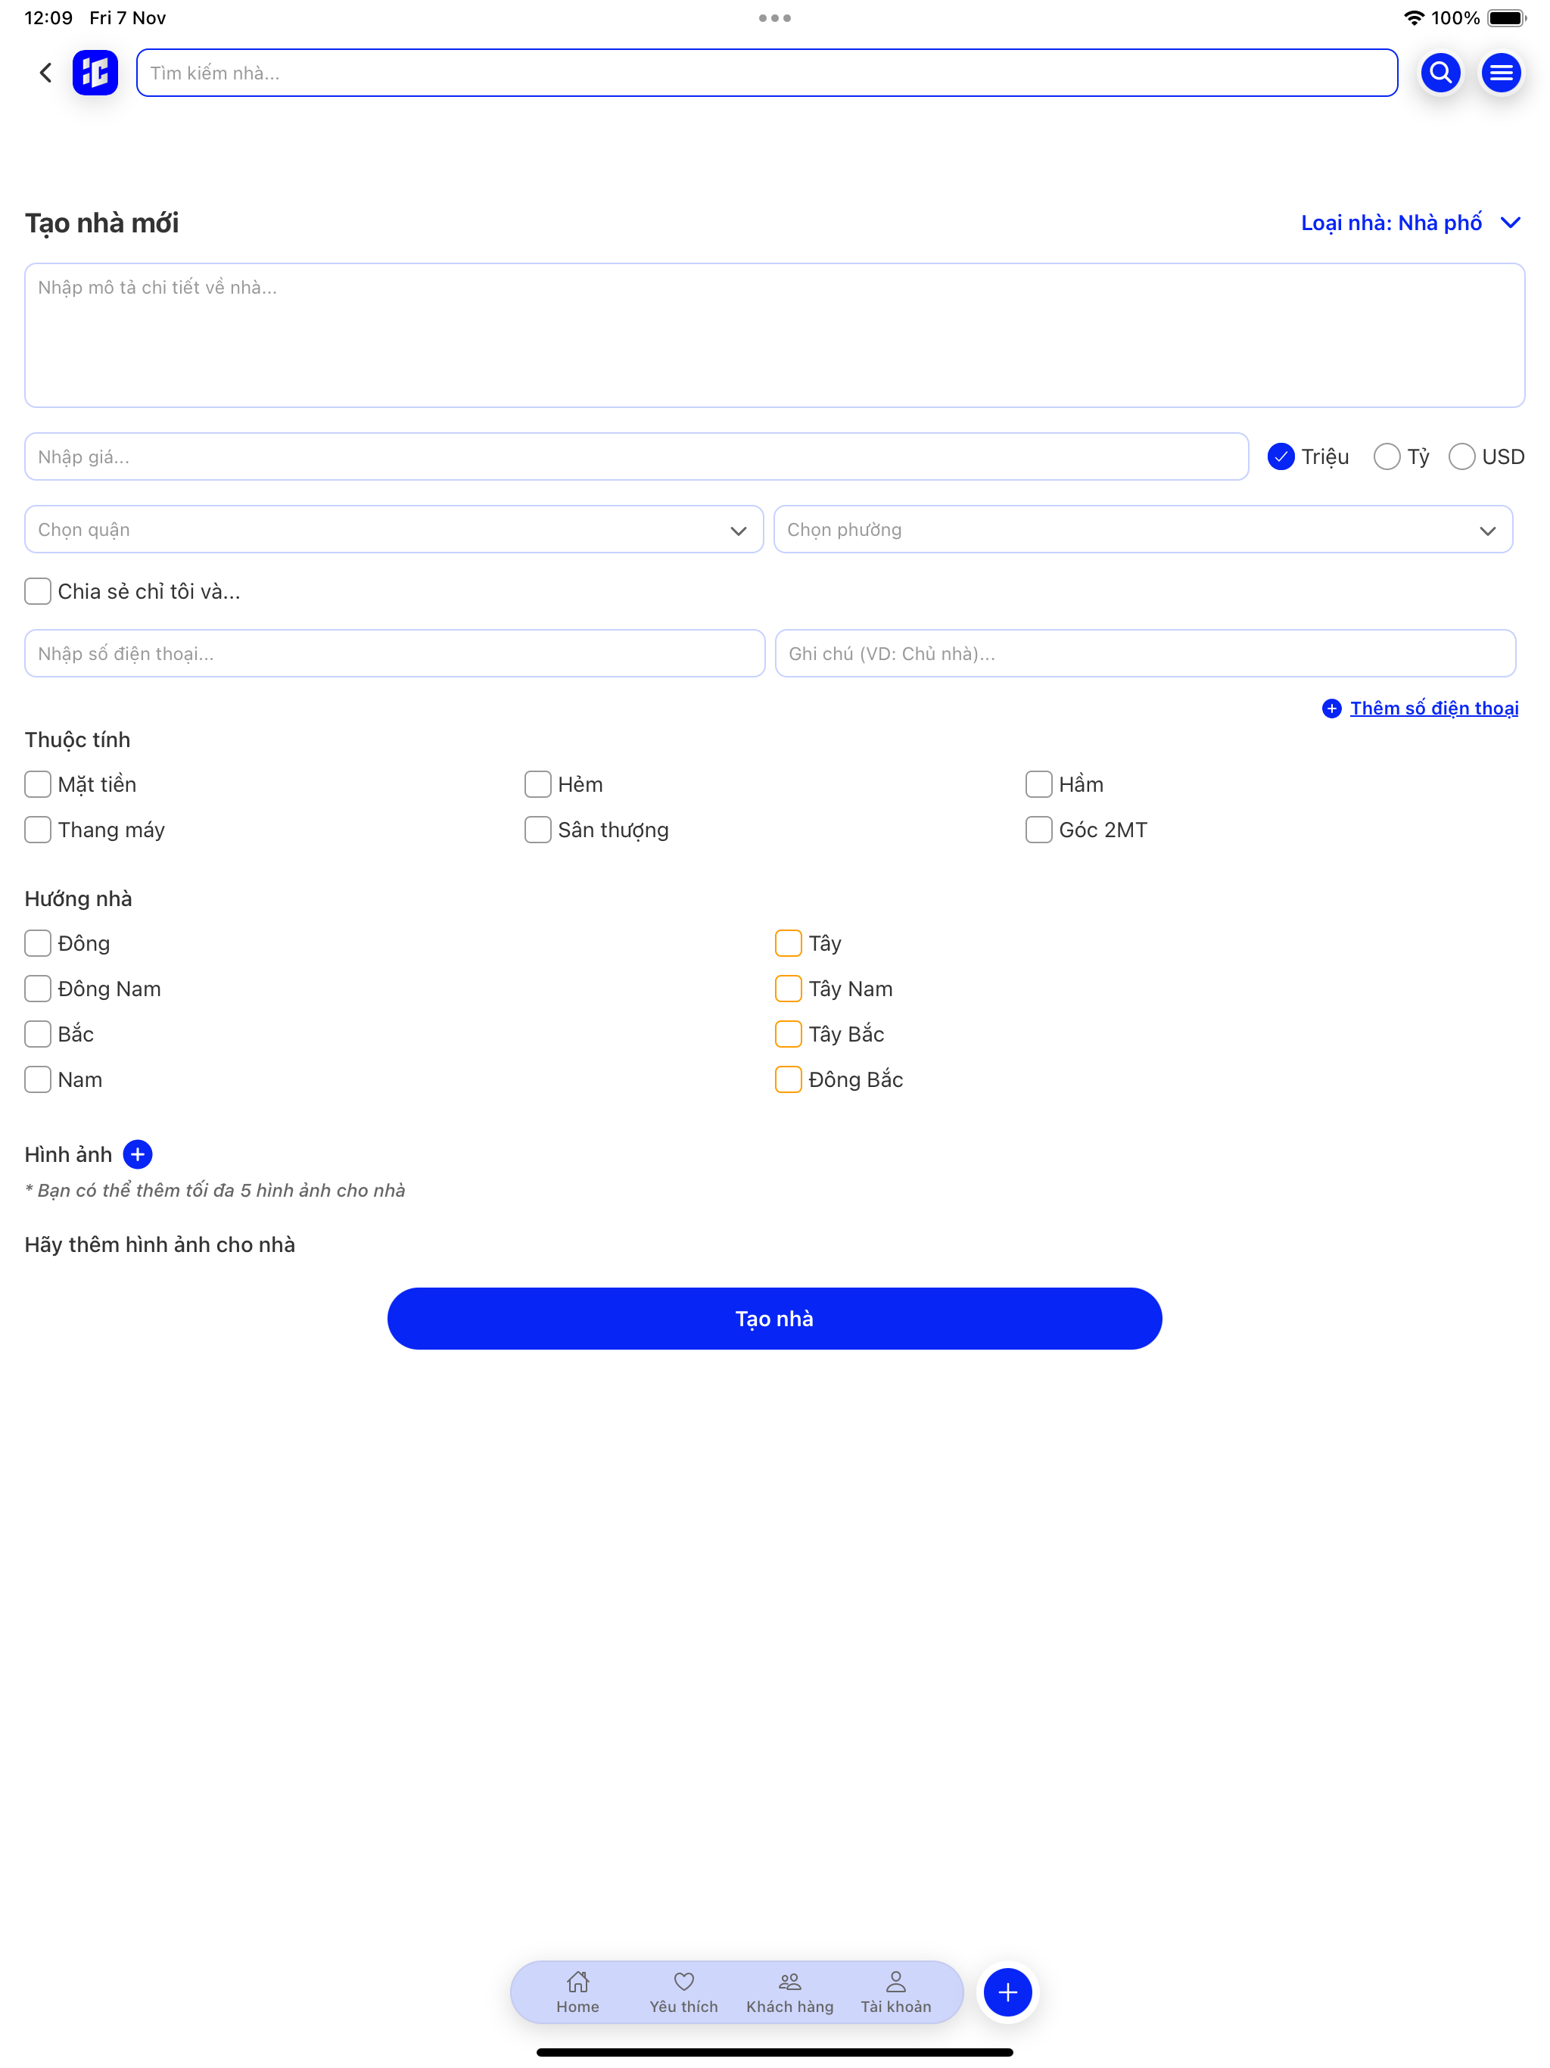Focus the Nhập số điện thoại field

pyautogui.click(x=394, y=652)
